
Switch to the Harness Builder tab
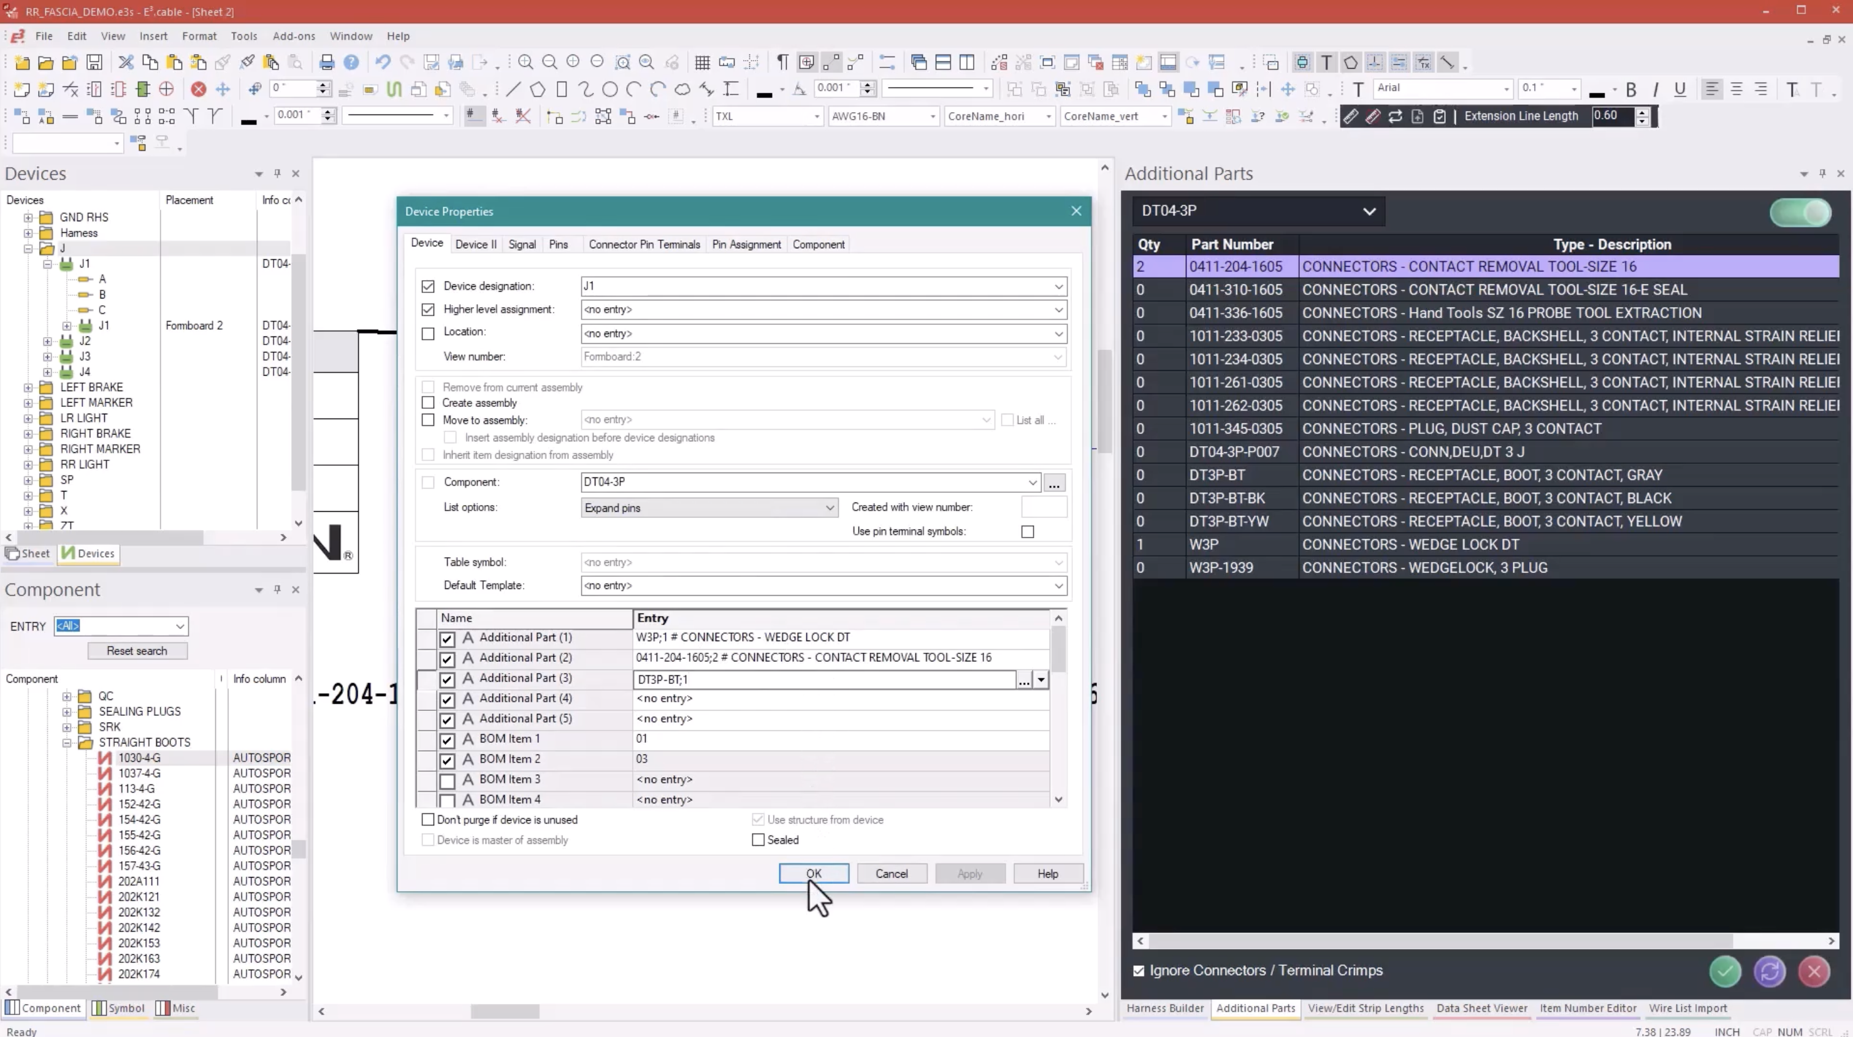click(1164, 1008)
